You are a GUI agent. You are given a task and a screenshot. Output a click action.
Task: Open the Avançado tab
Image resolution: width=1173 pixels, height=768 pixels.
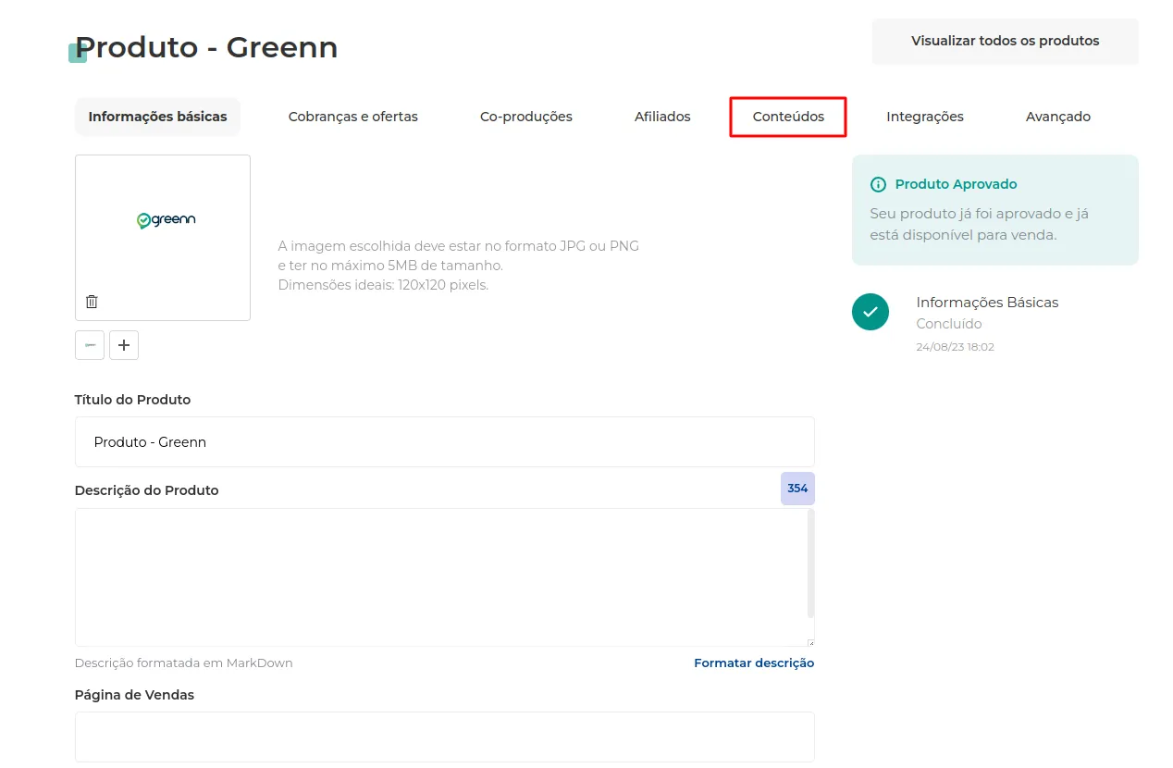(1058, 117)
